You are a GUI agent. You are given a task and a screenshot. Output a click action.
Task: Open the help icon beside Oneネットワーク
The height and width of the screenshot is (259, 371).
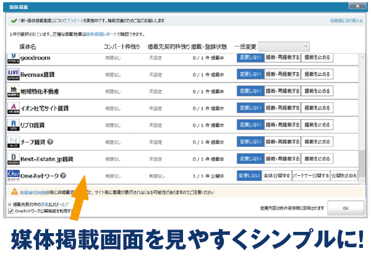click(x=63, y=176)
